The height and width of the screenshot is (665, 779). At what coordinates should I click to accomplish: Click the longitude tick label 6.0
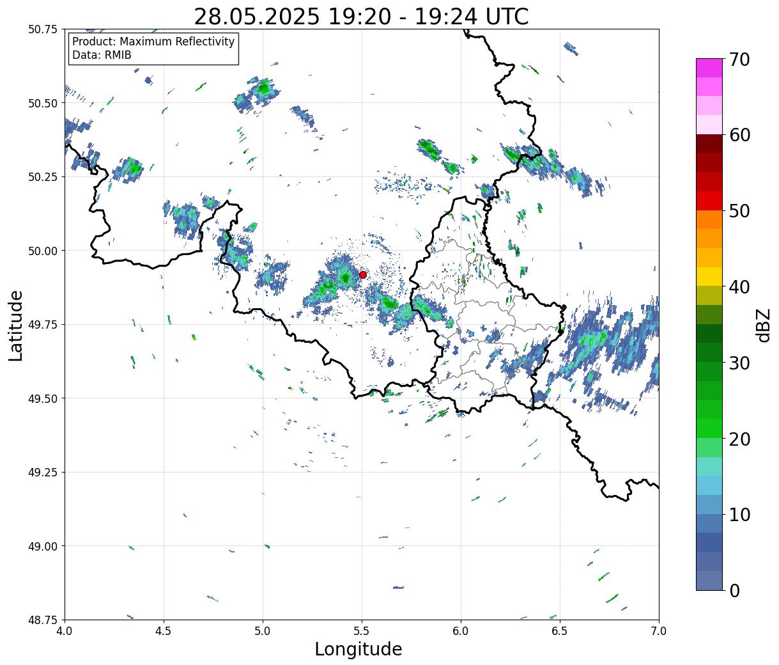point(461,631)
